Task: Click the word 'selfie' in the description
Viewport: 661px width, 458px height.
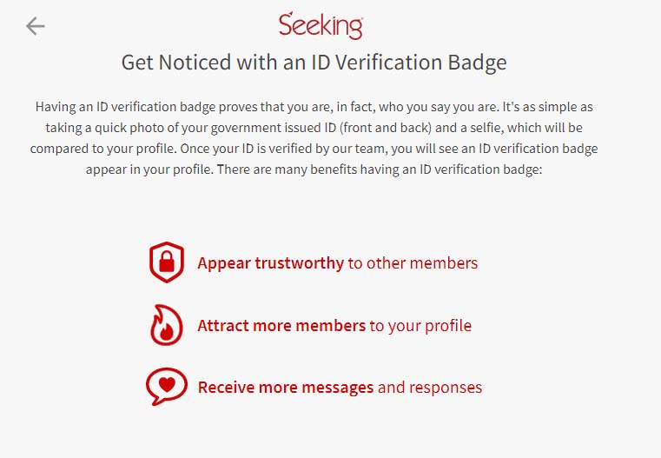Action: pyautogui.click(x=486, y=128)
